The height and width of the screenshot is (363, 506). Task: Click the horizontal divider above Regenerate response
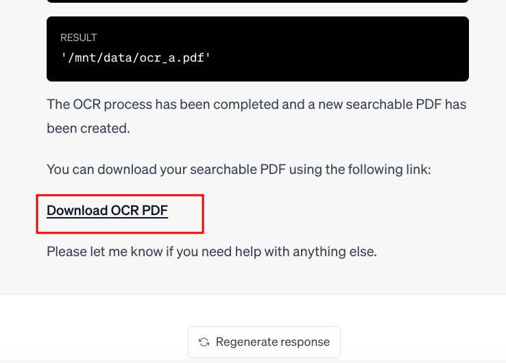253,295
